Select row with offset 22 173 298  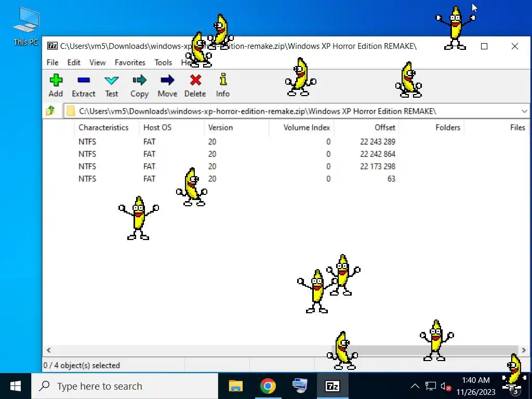pyautogui.click(x=286, y=167)
